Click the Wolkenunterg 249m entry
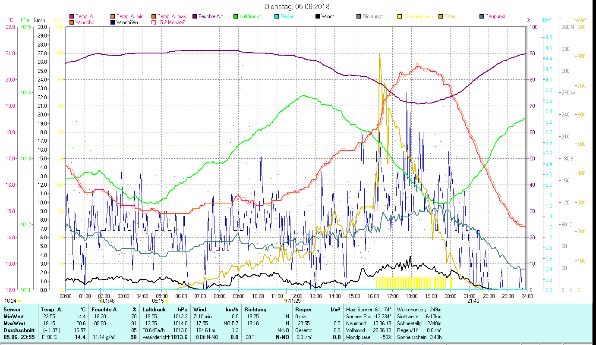596x345 pixels. 419,310
